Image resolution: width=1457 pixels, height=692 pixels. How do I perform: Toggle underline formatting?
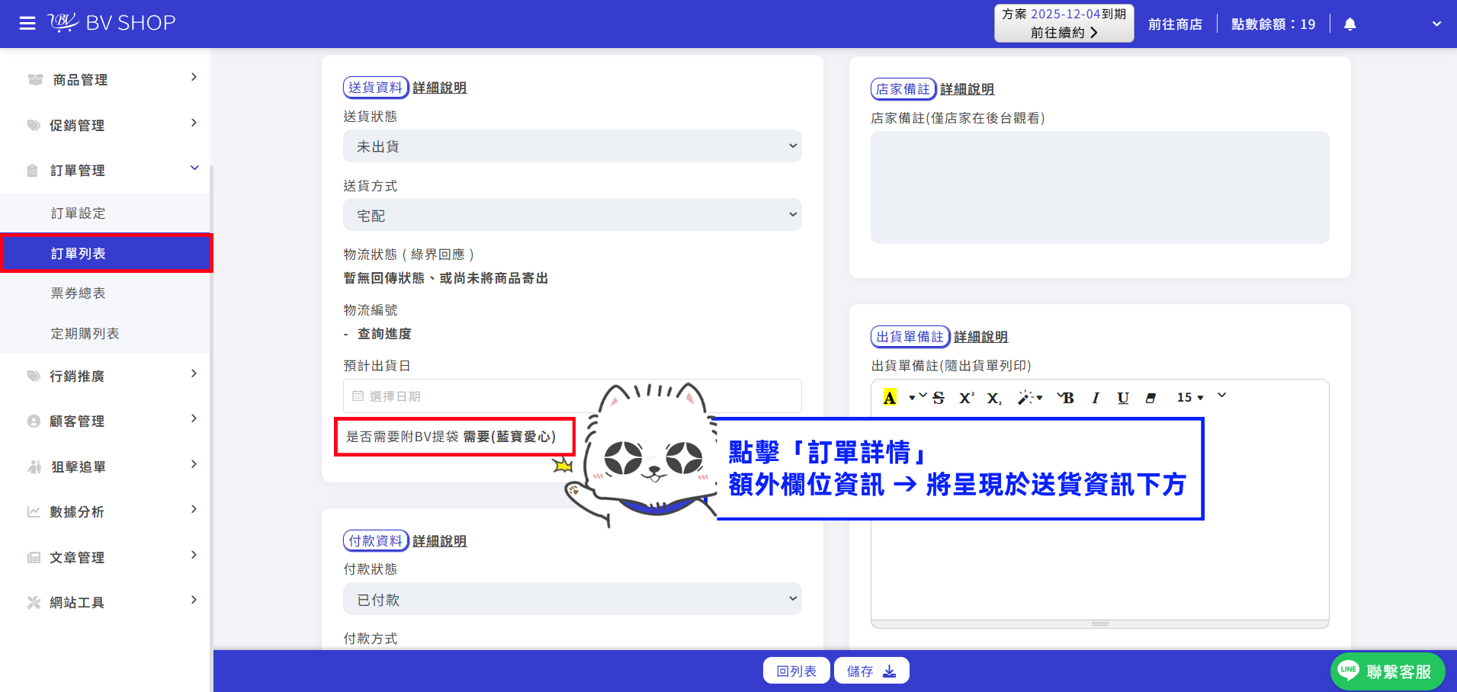click(1123, 397)
